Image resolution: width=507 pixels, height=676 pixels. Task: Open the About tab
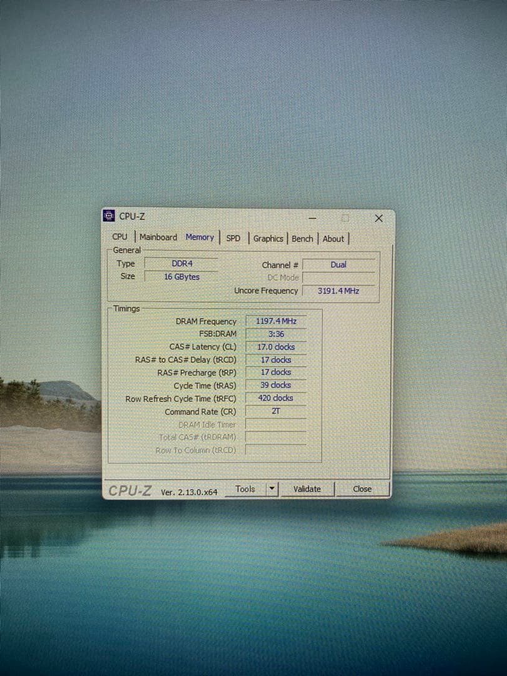[x=334, y=239]
